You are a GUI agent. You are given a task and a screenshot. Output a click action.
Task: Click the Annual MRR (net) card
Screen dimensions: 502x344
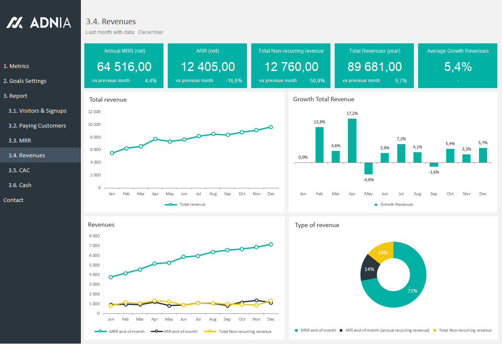tap(124, 65)
